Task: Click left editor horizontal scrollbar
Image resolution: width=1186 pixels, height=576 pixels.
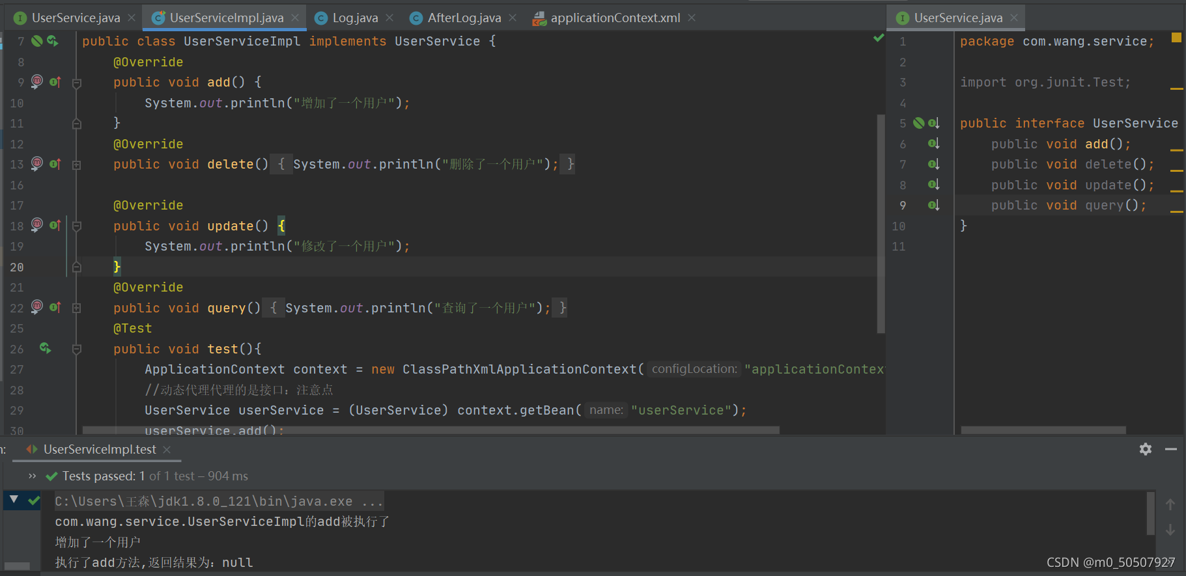Action: pyautogui.click(x=431, y=430)
